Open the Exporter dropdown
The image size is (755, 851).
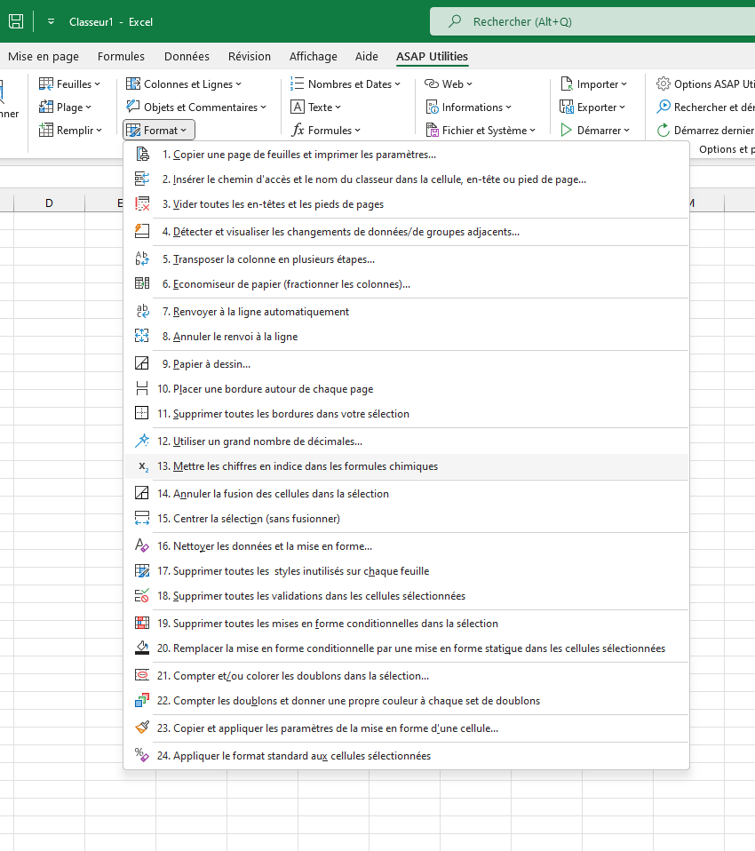coord(592,107)
